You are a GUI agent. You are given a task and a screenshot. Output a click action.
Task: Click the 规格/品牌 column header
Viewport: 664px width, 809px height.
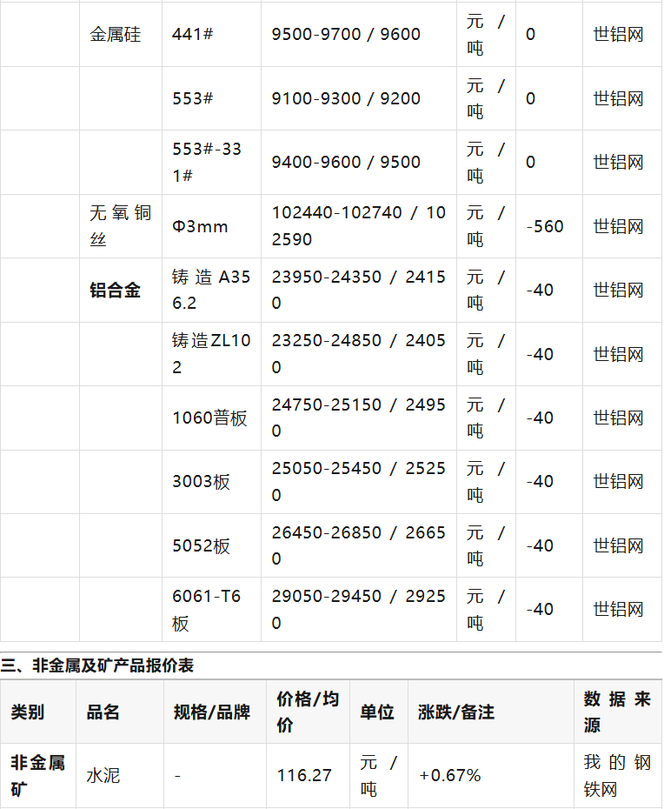pos(212,712)
